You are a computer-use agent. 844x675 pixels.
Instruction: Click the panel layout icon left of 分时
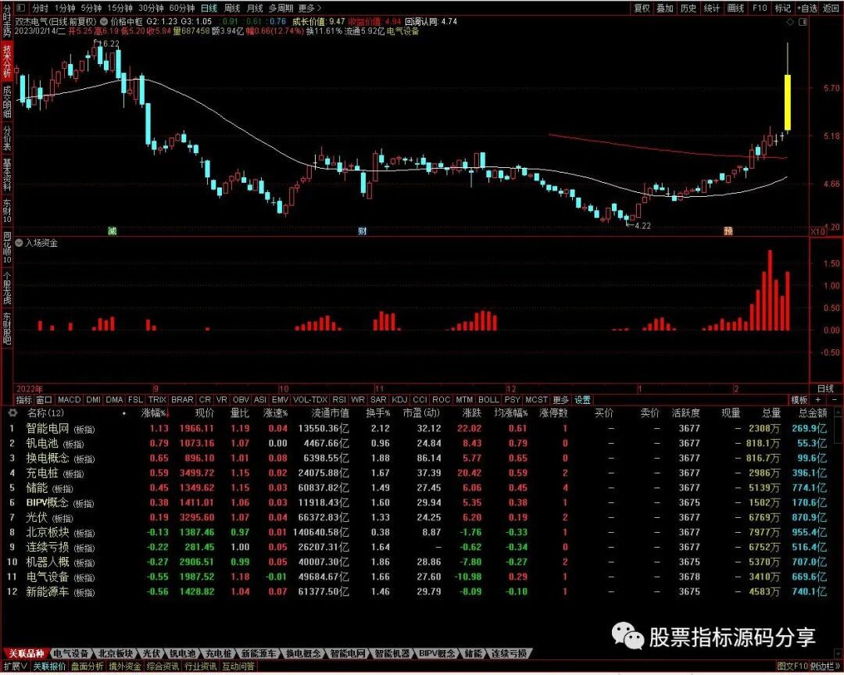pos(21,8)
